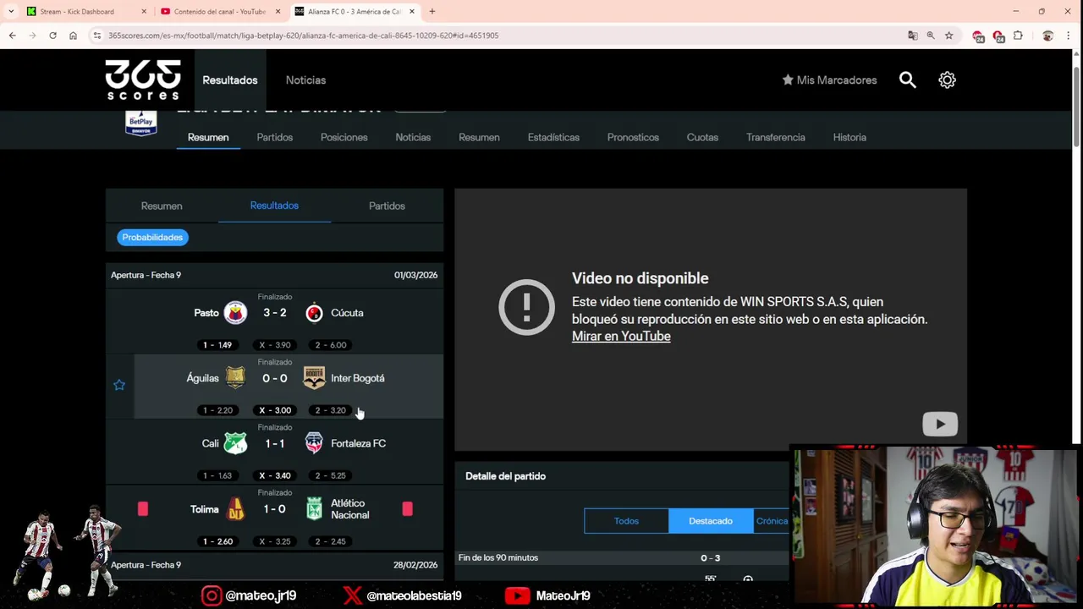Open the browser home icon
Image resolution: width=1083 pixels, height=609 pixels.
(73, 36)
